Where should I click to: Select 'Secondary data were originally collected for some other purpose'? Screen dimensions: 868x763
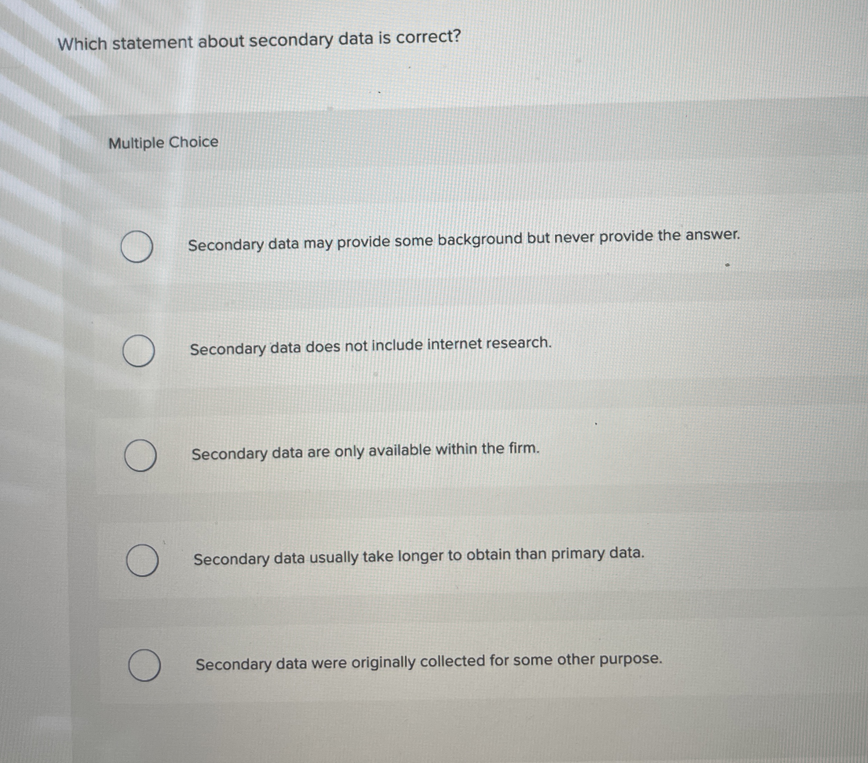(145, 662)
